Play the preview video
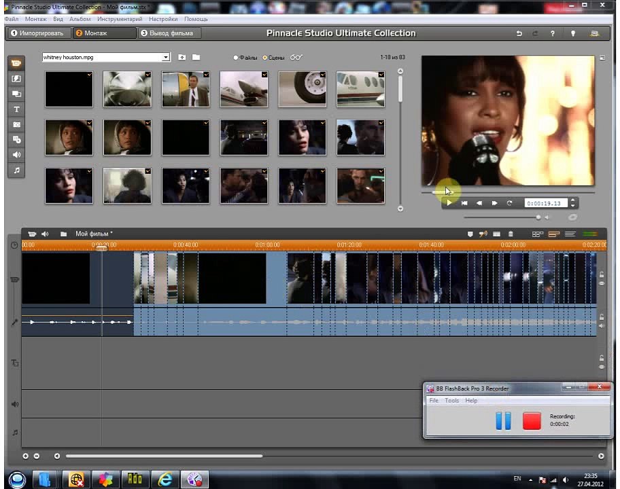The width and height of the screenshot is (620, 489). pyautogui.click(x=449, y=203)
